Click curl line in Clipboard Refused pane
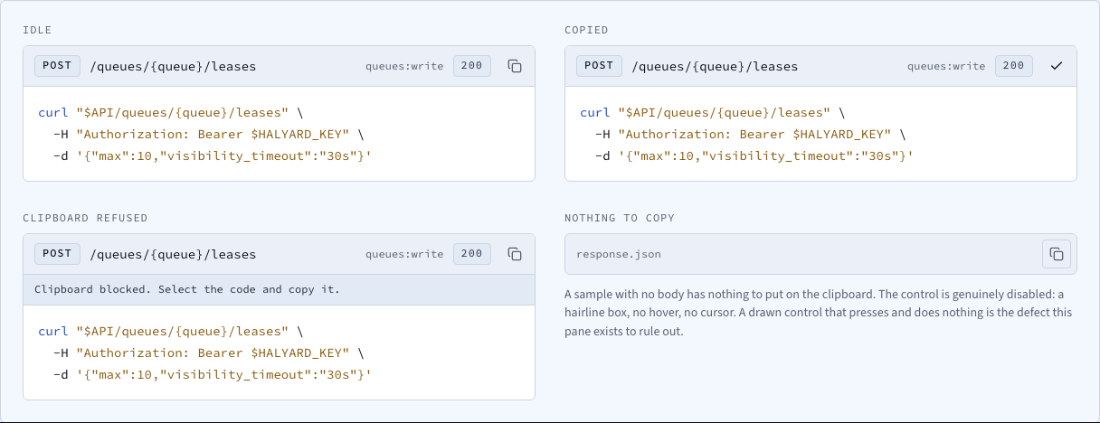The image size is (1100, 423). tap(171, 332)
